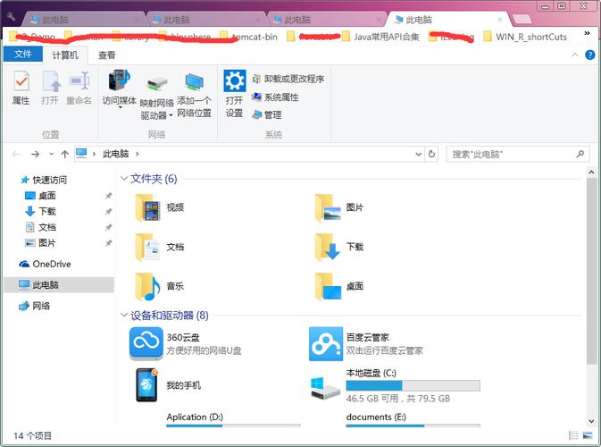Select the Videos (视频) folder icon

coord(148,208)
